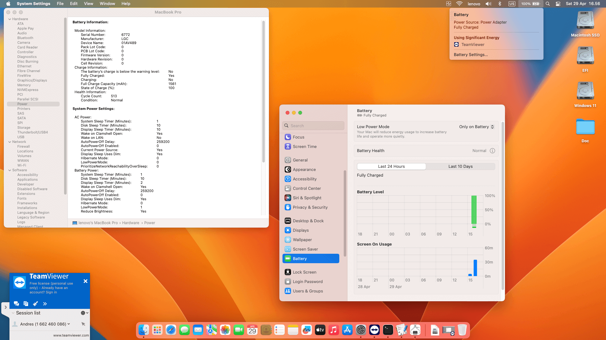This screenshot has height=340, width=606.
Task: Show Battery Health info button
Action: pyautogui.click(x=492, y=151)
